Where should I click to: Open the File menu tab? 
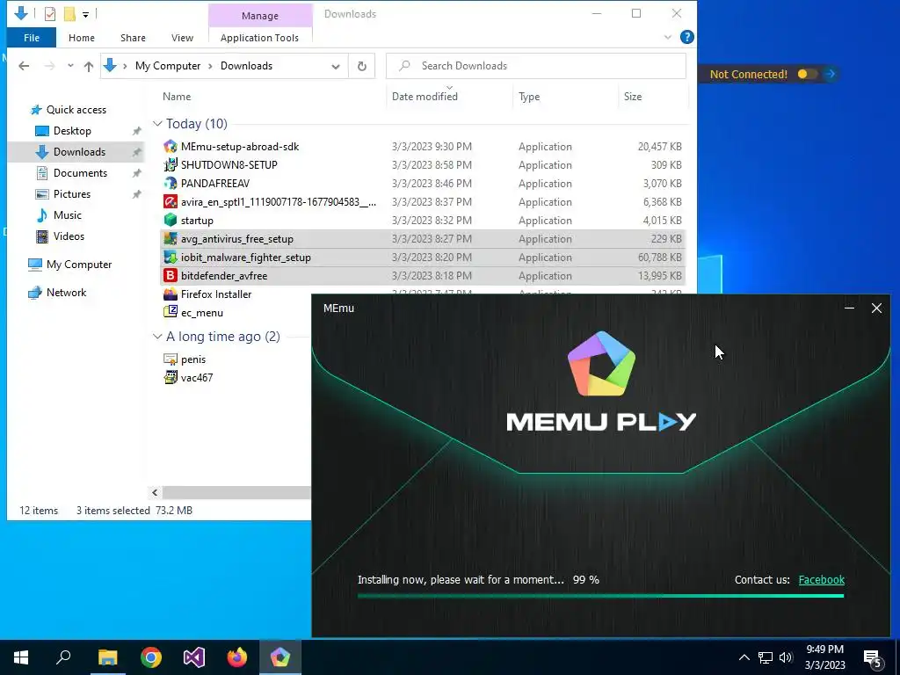coord(32,38)
